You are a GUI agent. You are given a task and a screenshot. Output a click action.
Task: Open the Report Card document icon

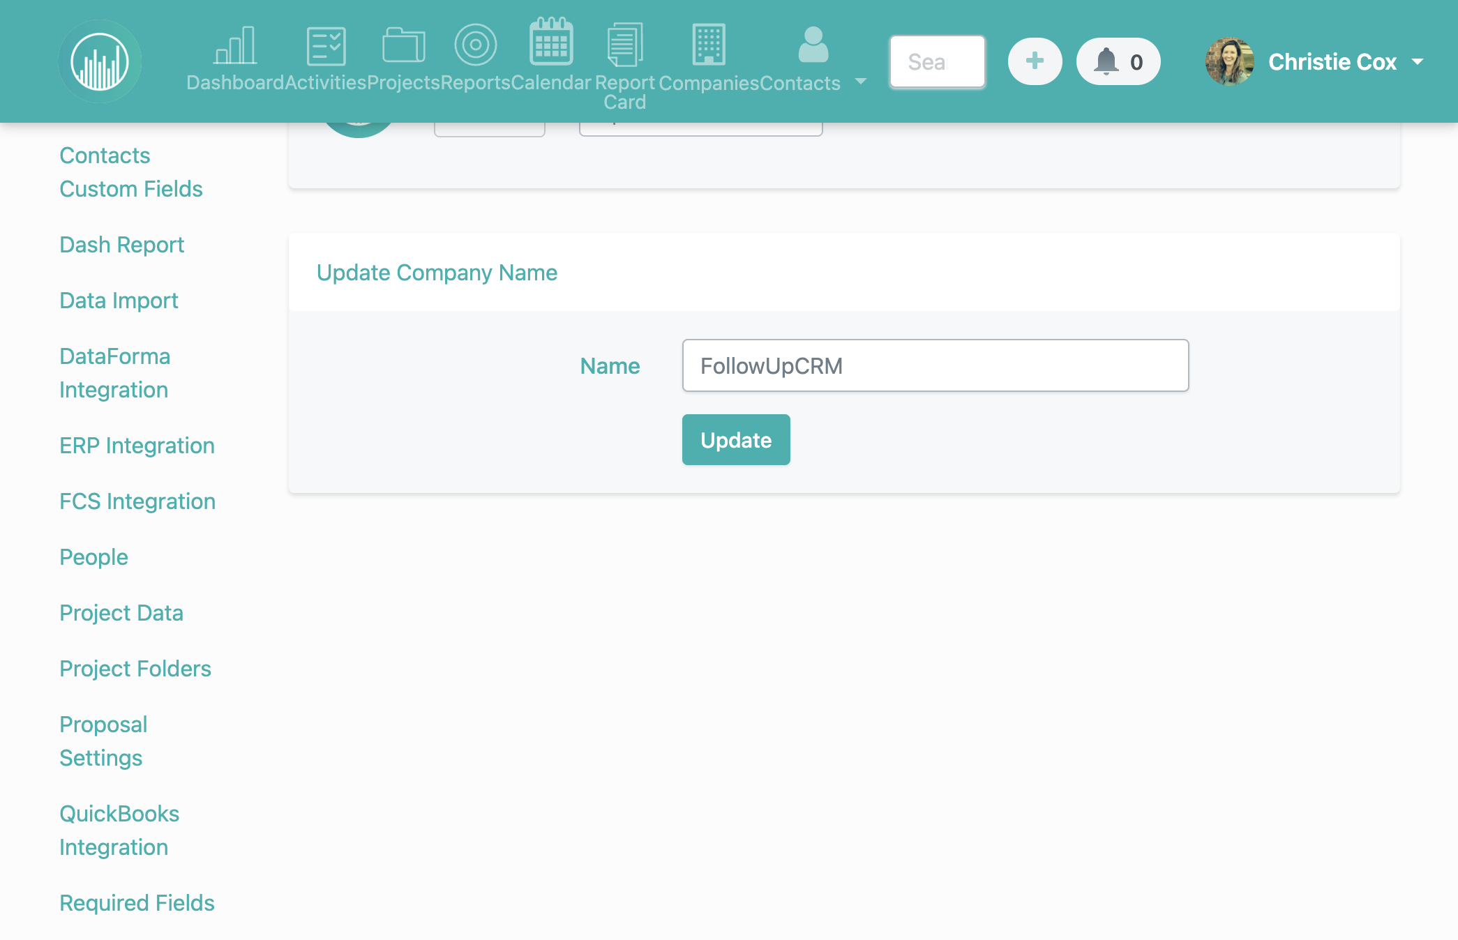[625, 44]
